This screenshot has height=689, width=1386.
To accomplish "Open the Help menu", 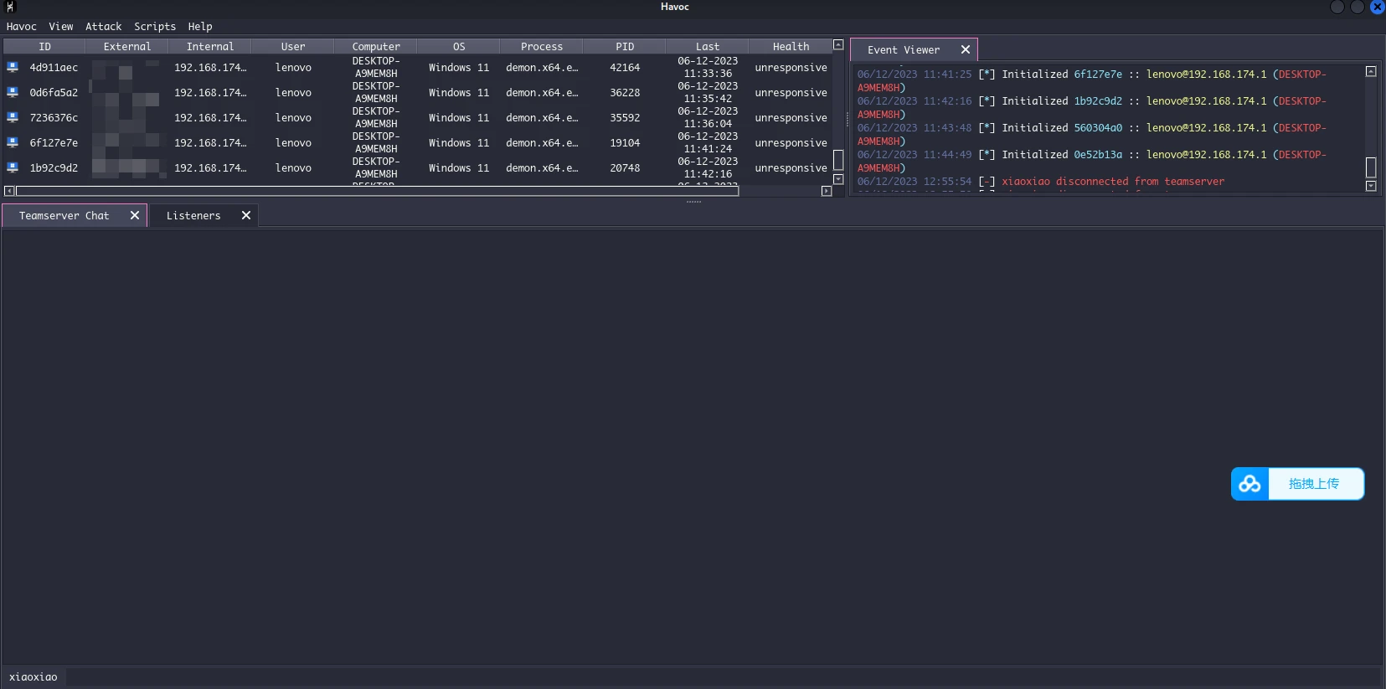I will tap(200, 27).
